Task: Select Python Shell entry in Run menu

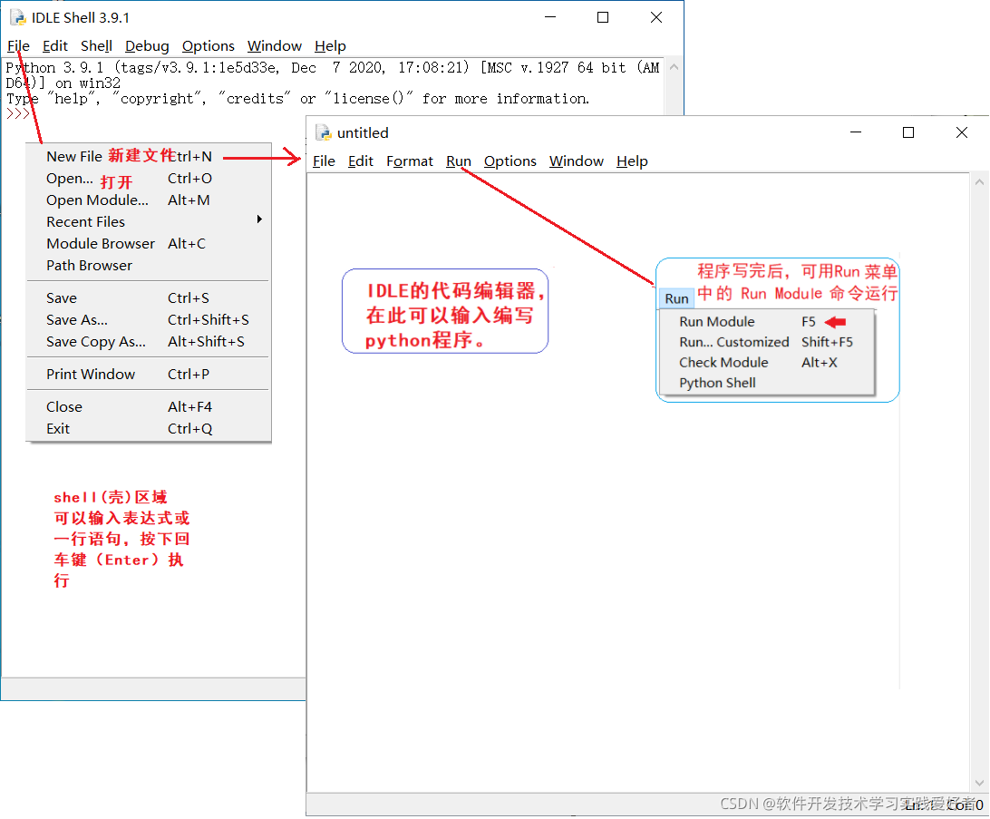Action: click(766, 384)
